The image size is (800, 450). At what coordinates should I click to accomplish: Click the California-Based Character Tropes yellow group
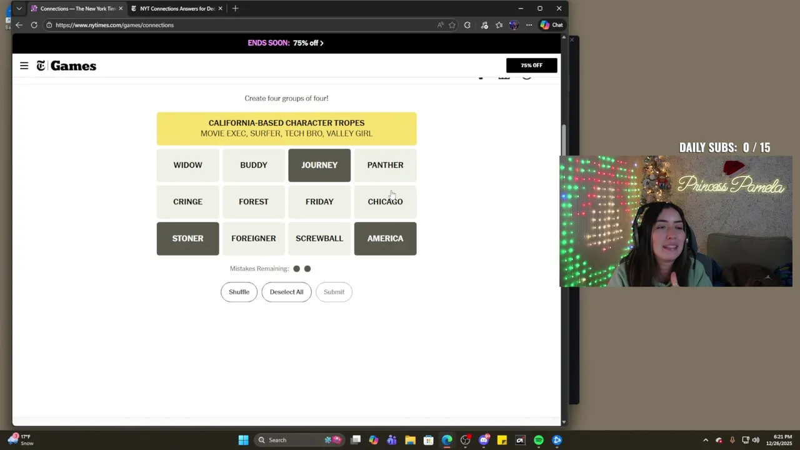[x=286, y=128]
